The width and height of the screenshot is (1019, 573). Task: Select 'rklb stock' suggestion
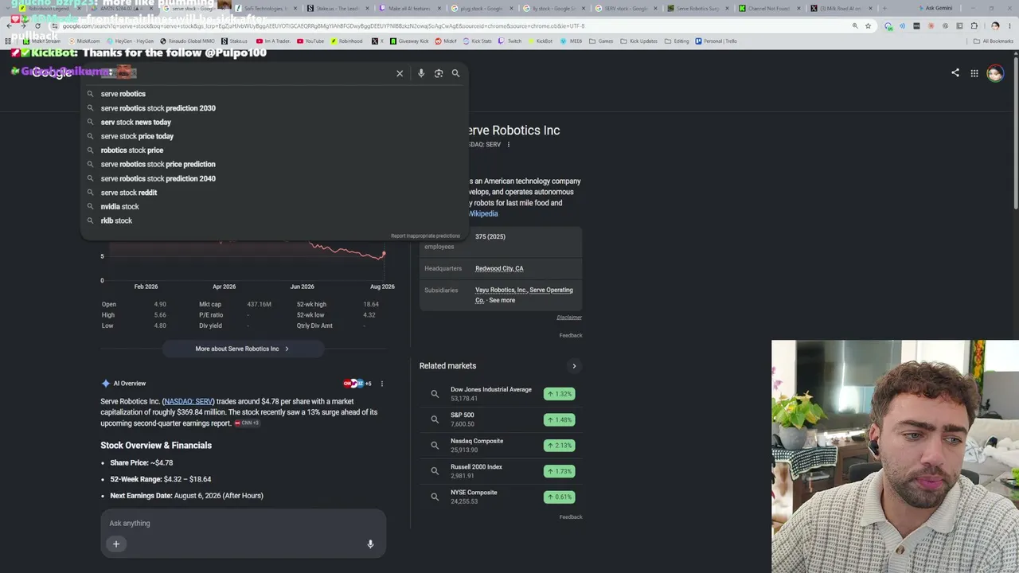point(274,220)
